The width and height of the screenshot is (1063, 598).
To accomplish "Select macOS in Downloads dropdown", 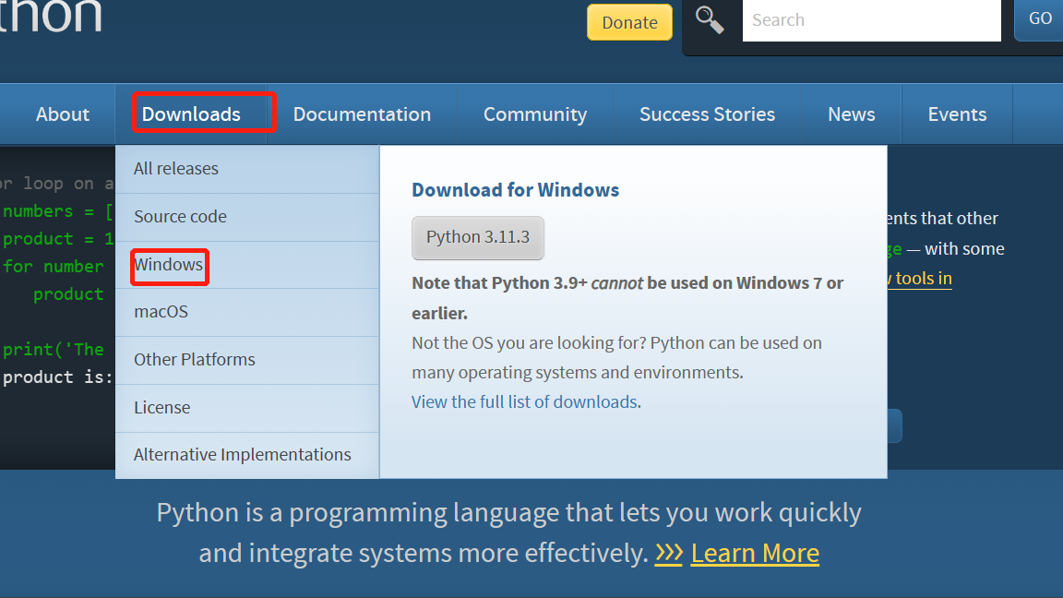I will (x=247, y=313).
